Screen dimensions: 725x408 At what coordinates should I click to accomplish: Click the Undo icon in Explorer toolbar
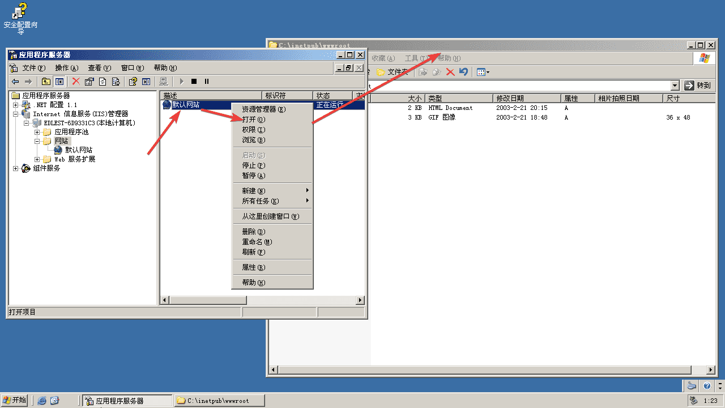(463, 72)
